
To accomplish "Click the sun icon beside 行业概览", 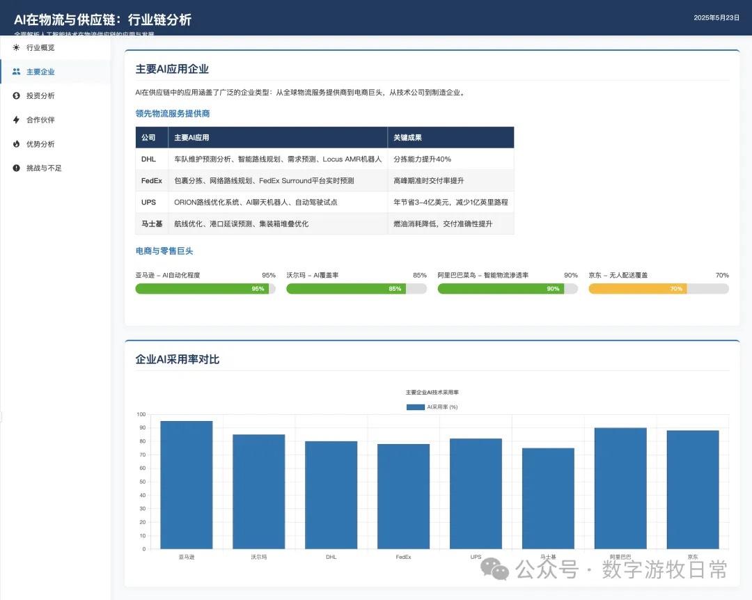I will click(16, 47).
